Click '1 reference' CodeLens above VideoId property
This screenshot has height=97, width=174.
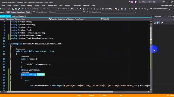(25, 72)
